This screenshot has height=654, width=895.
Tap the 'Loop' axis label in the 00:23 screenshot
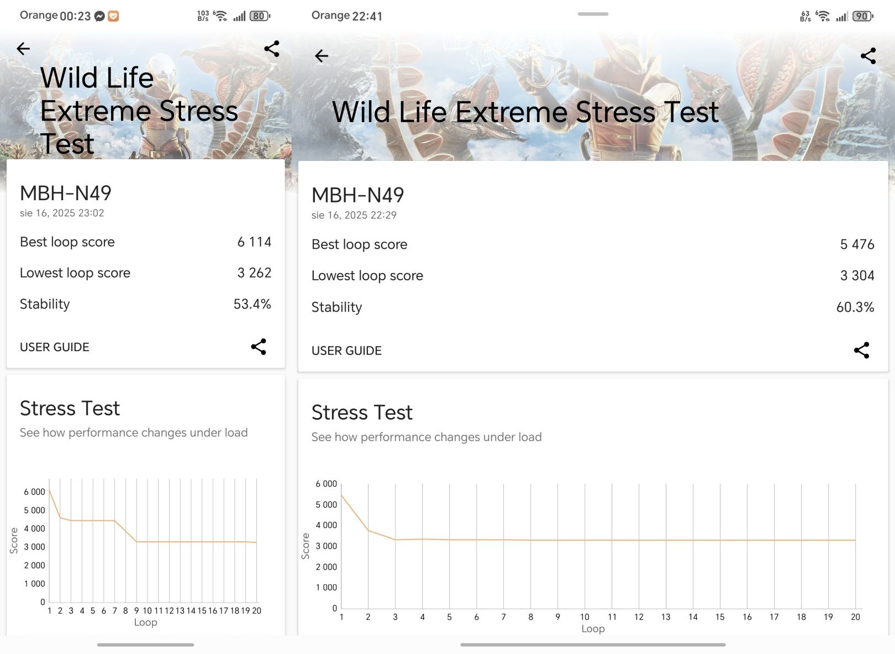click(x=145, y=622)
